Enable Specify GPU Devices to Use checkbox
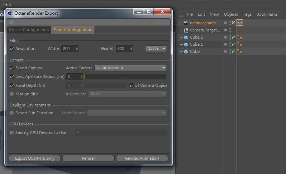The width and height of the screenshot is (286, 174). 12,133
